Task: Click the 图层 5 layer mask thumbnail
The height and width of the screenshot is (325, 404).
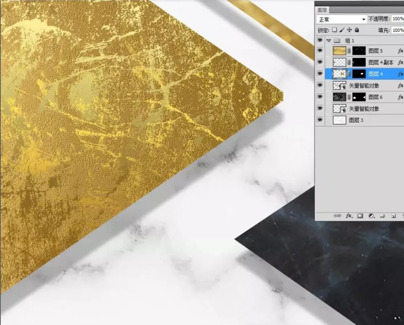Action: [x=359, y=51]
